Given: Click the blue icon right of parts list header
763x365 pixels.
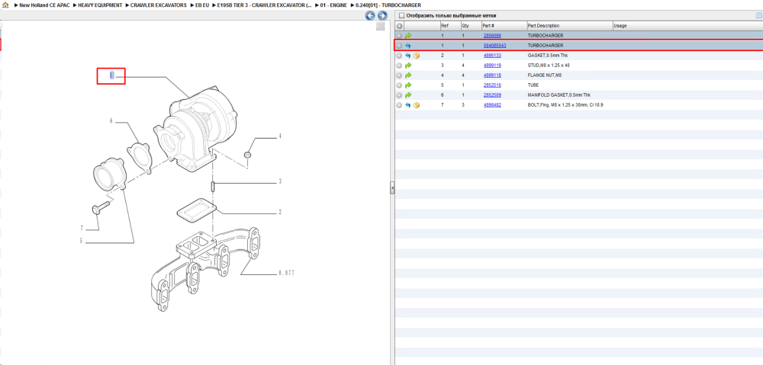Looking at the screenshot, I should [x=758, y=15].
